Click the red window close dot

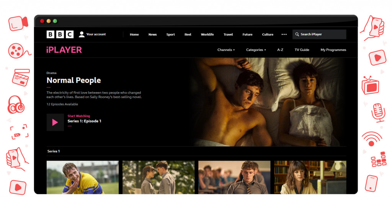click(42, 21)
